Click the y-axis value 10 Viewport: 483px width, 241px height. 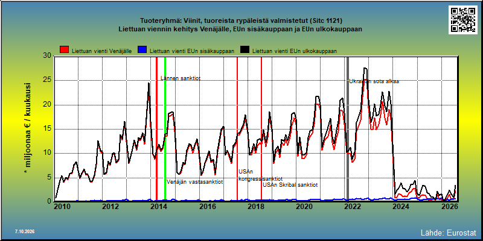[47, 153]
